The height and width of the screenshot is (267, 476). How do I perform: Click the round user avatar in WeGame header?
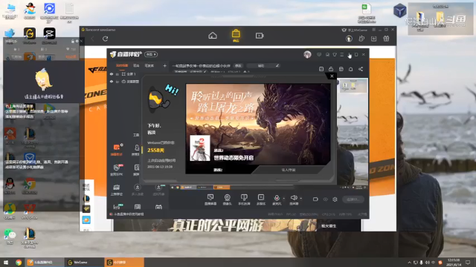click(x=349, y=39)
